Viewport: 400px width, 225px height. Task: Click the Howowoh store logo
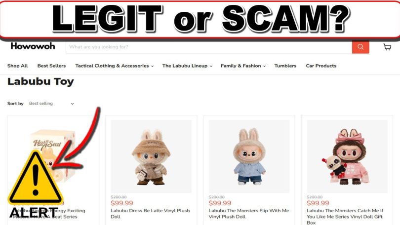point(33,46)
